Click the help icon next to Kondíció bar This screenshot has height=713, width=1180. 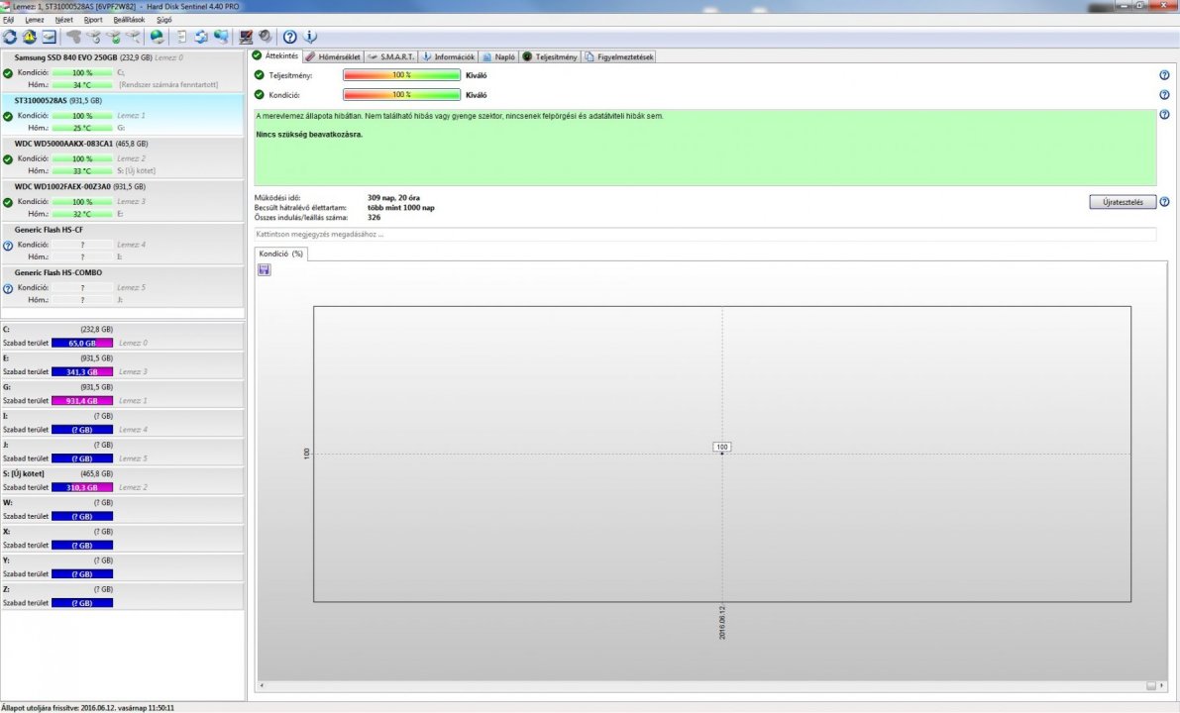click(1164, 95)
